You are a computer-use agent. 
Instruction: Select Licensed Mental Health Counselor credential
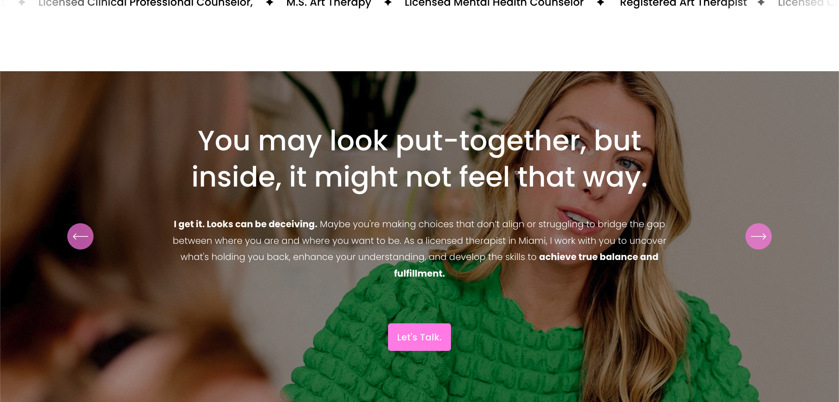click(494, 3)
